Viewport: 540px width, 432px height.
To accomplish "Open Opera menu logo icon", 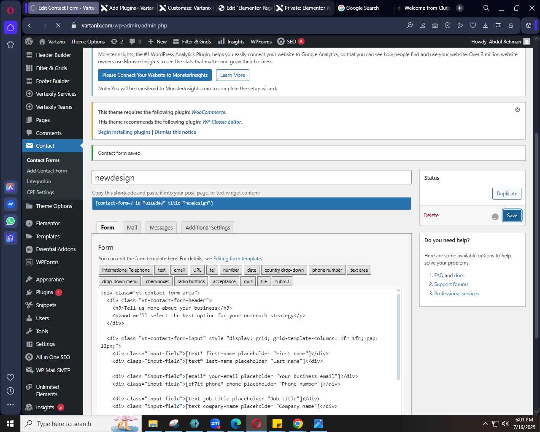I will [11, 10].
